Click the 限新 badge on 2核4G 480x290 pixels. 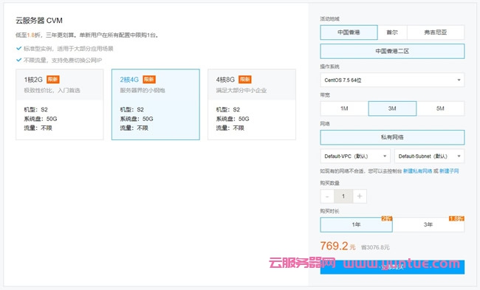coord(149,80)
